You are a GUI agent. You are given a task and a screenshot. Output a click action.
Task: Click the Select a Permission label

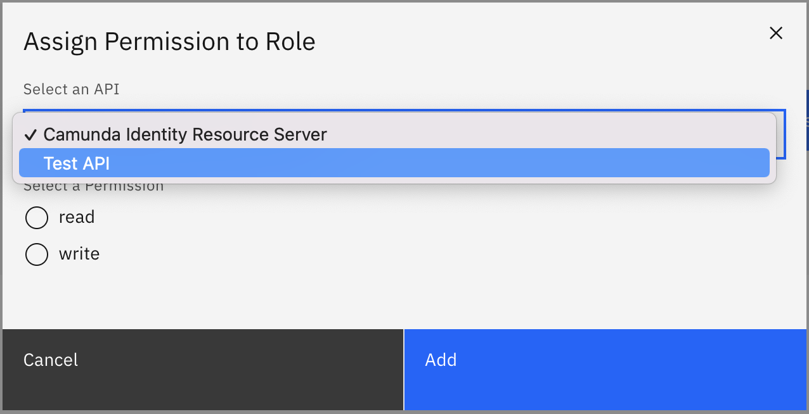click(93, 185)
